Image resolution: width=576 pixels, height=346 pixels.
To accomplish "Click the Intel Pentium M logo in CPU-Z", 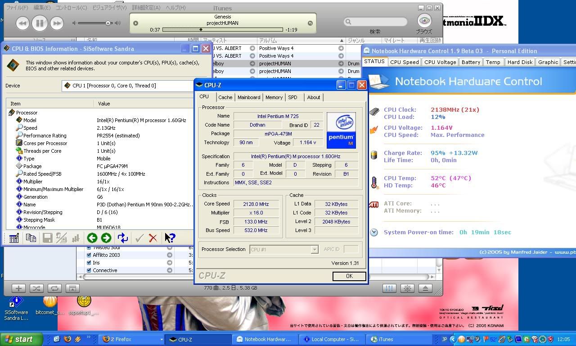I will [341, 130].
